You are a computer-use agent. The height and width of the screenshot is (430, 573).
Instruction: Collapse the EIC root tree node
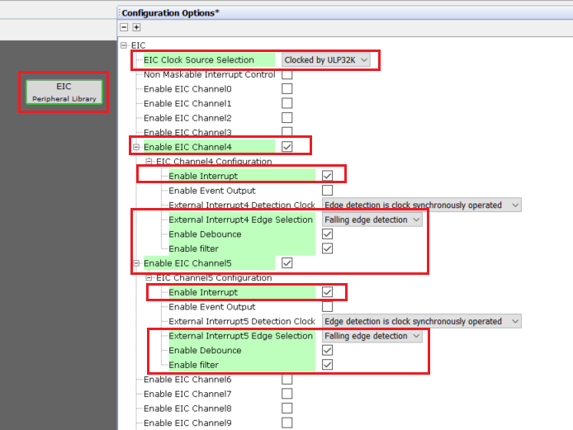click(124, 45)
